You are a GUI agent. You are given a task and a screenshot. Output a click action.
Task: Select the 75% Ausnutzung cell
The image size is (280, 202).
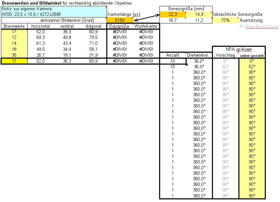225,20
